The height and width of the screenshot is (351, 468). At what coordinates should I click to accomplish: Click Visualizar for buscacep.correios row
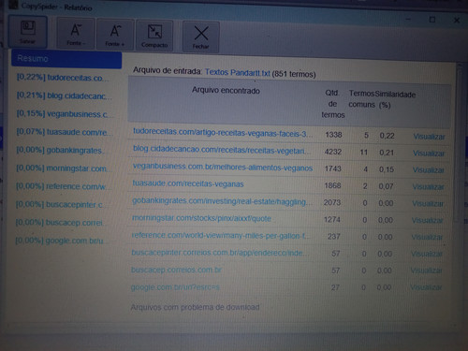point(427,271)
